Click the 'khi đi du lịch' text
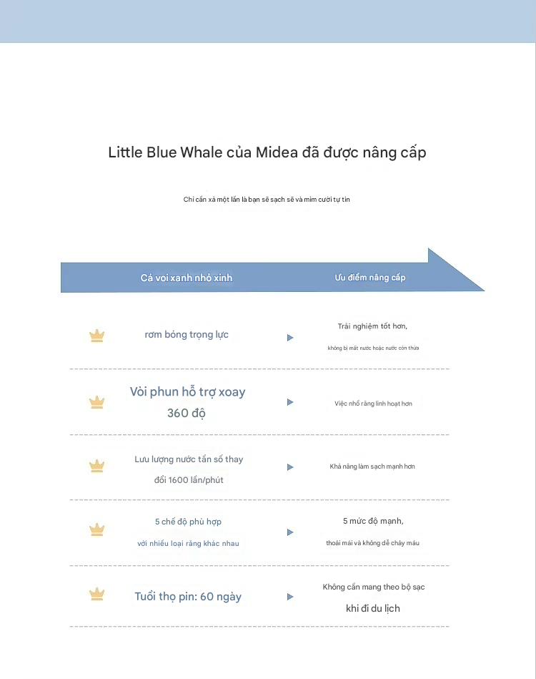 click(373, 608)
